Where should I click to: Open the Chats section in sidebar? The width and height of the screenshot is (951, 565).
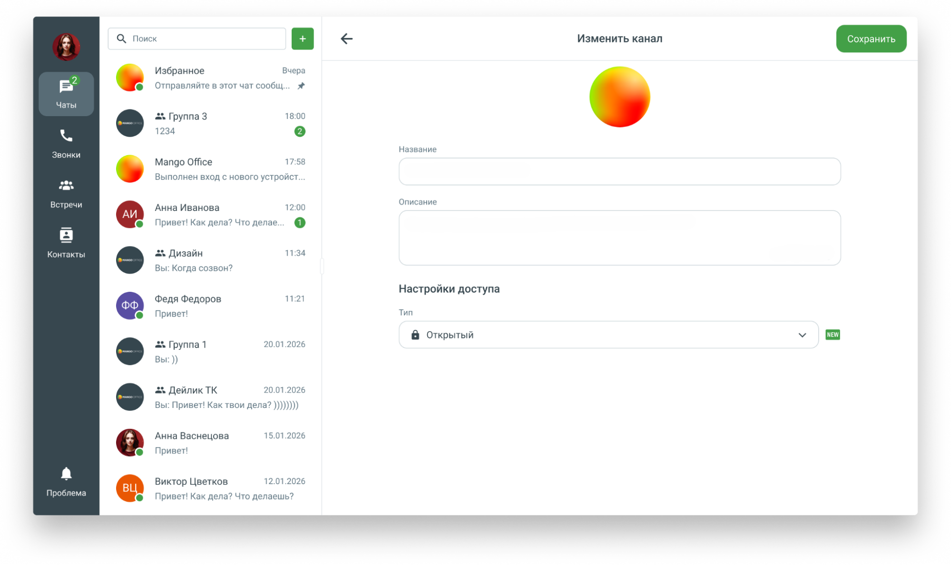pos(66,94)
